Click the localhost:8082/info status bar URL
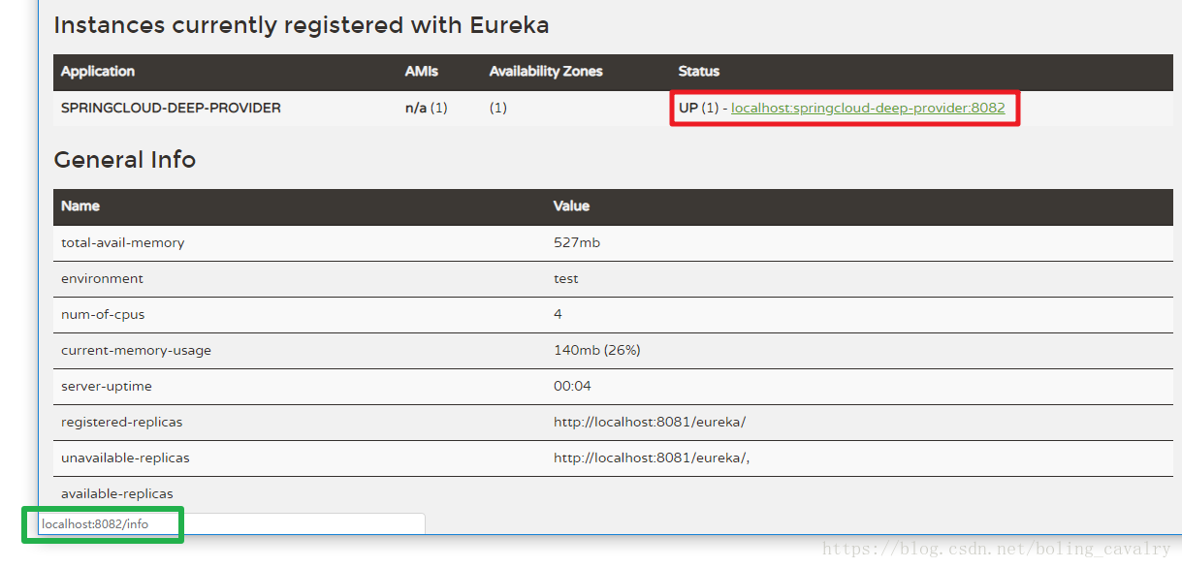 tap(95, 524)
